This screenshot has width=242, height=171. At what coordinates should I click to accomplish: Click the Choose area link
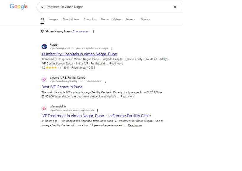point(81,31)
